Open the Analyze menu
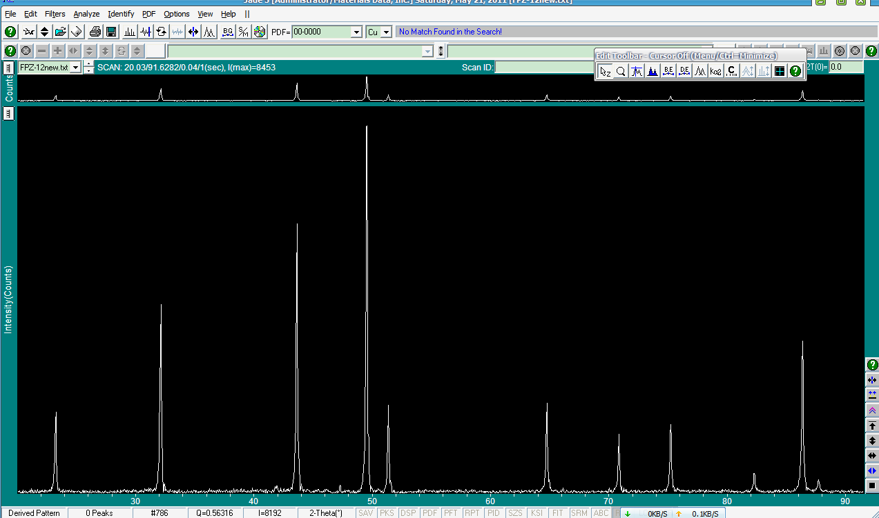 (87, 14)
